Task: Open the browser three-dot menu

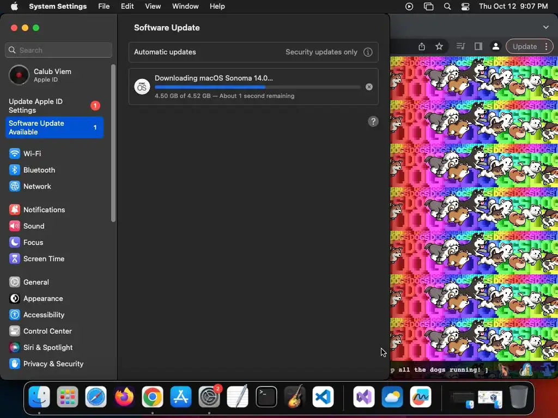Action: (x=546, y=47)
